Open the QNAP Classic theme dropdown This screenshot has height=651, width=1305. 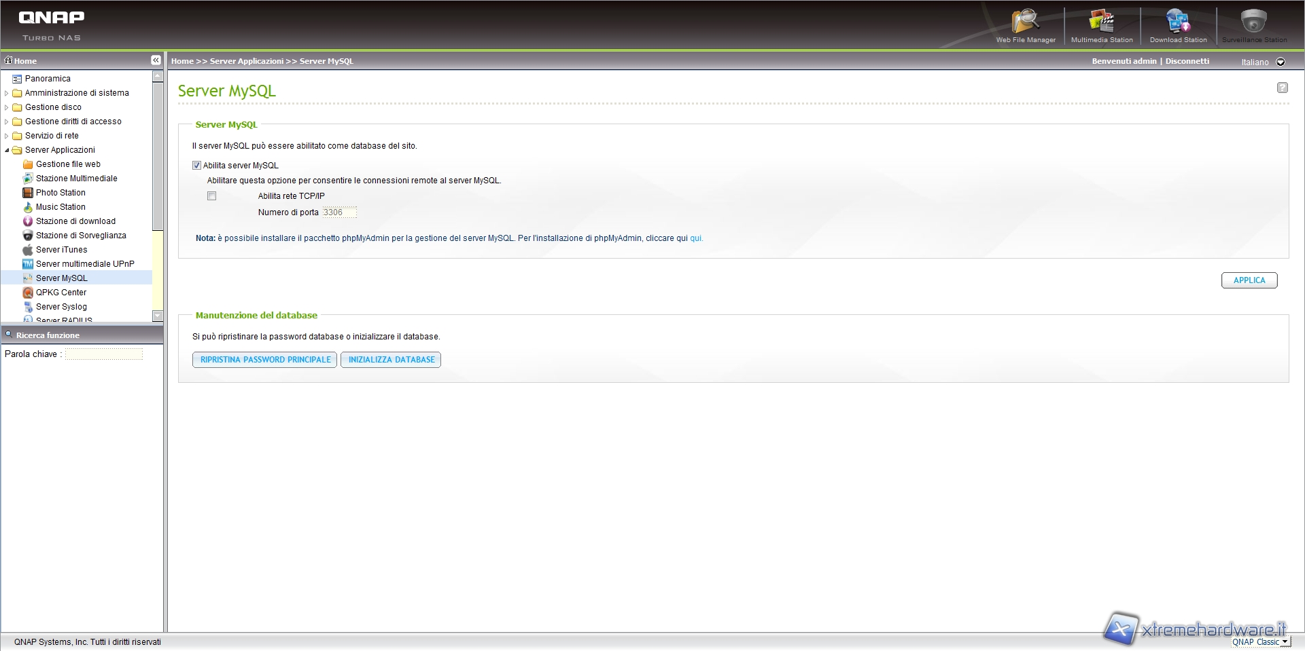[x=1285, y=642]
